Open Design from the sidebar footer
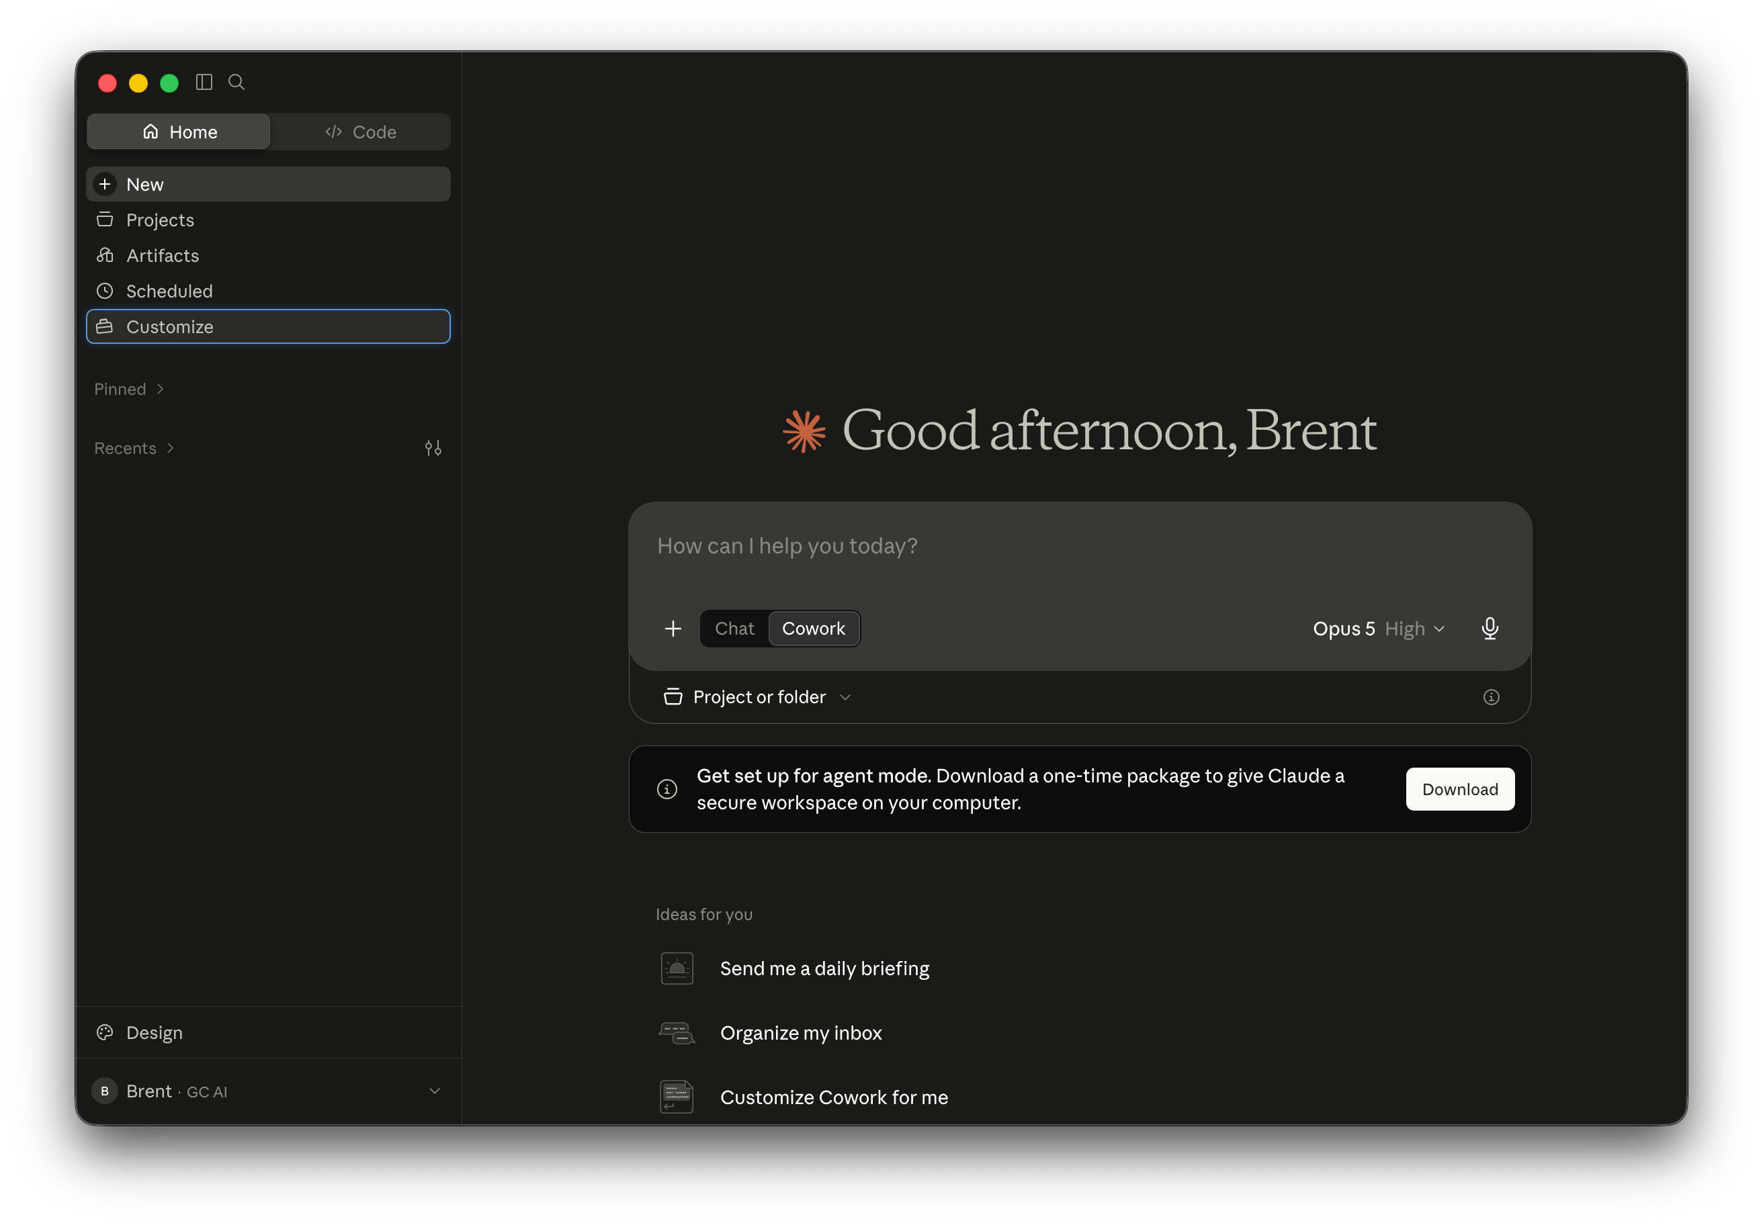 point(268,1032)
